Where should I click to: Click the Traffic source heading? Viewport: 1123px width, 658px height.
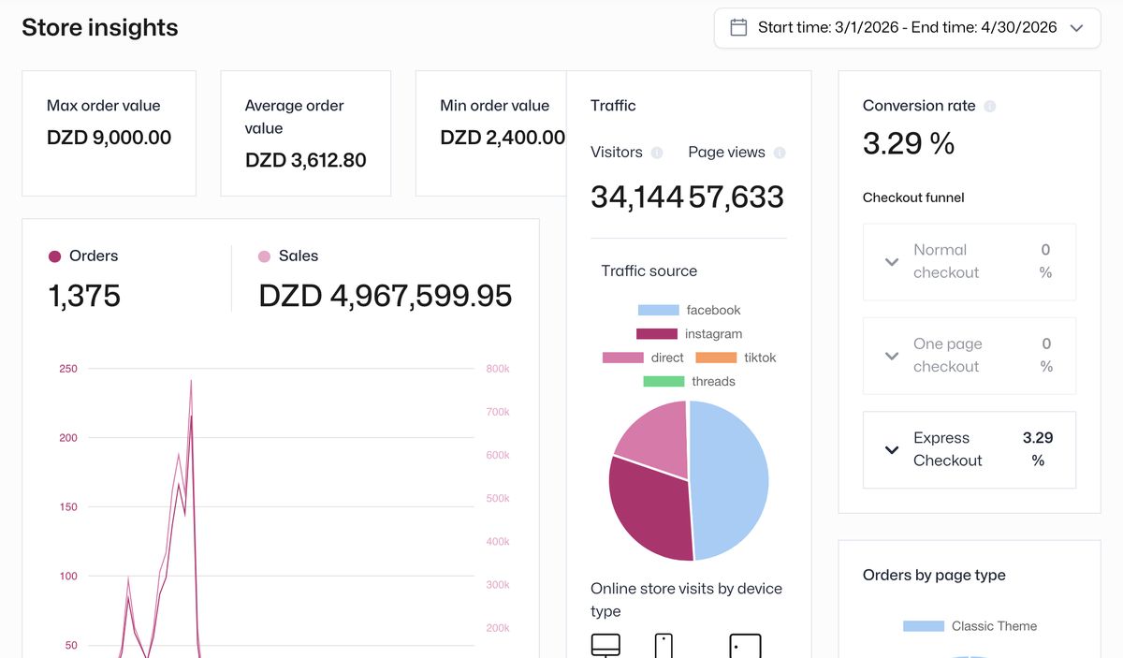(649, 271)
